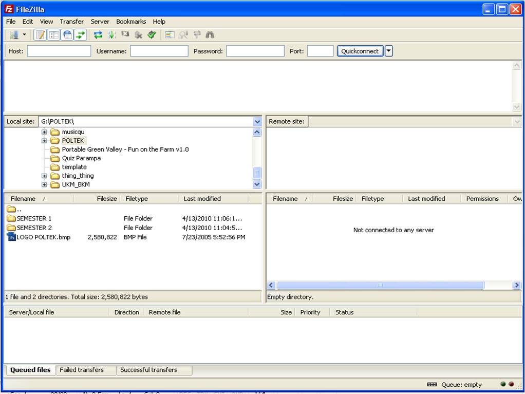Image resolution: width=525 pixels, height=394 pixels.
Task: Open the View menu
Action: [x=46, y=22]
